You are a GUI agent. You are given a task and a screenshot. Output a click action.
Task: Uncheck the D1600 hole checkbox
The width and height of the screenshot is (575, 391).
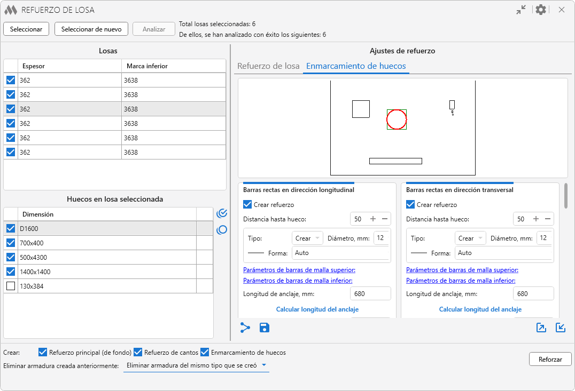11,228
